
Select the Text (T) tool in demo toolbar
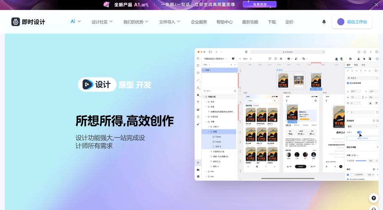(x=198, y=102)
